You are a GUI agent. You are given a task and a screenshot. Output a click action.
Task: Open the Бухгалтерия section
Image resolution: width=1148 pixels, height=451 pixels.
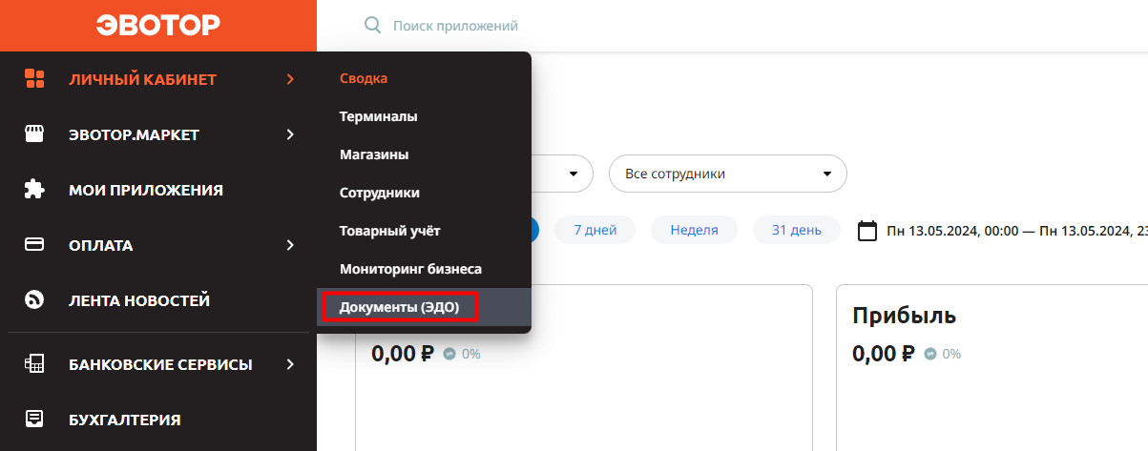(x=158, y=419)
